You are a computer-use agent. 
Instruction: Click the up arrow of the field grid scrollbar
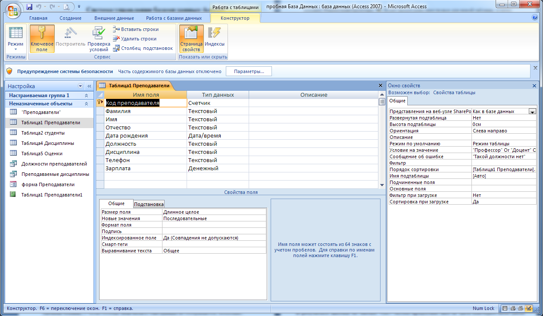[x=381, y=95]
